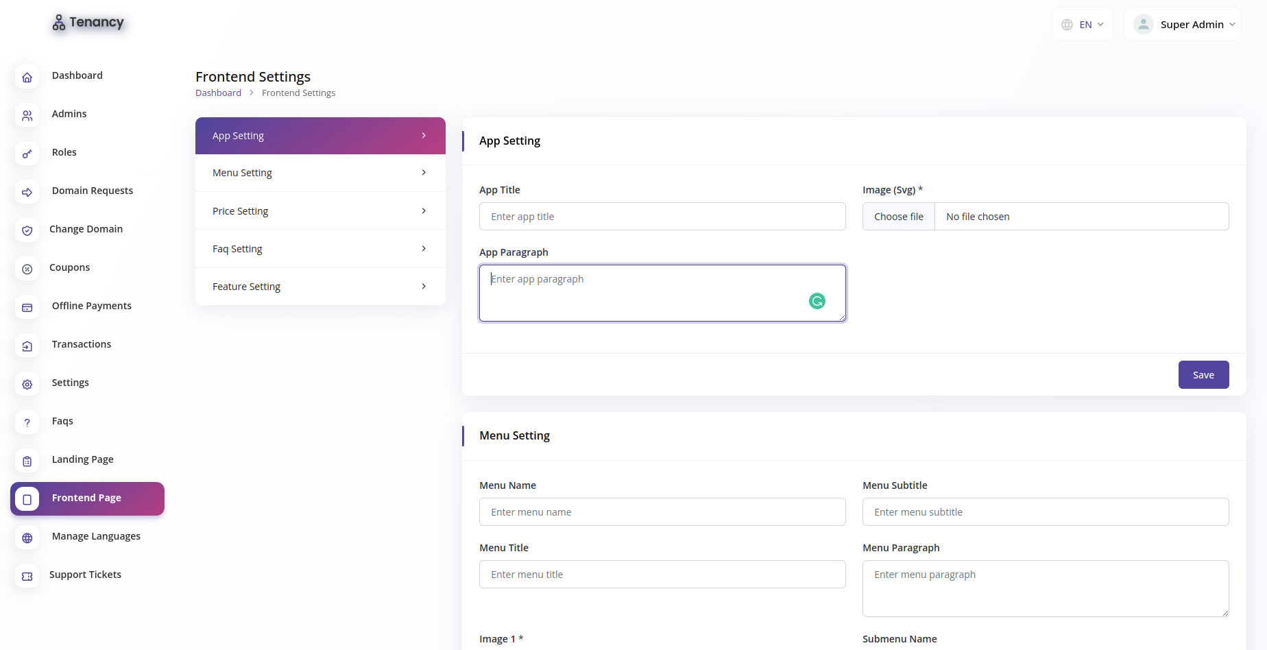Open Dashboard via the home icon
Image resolution: width=1267 pixels, height=650 pixels.
pos(27,77)
